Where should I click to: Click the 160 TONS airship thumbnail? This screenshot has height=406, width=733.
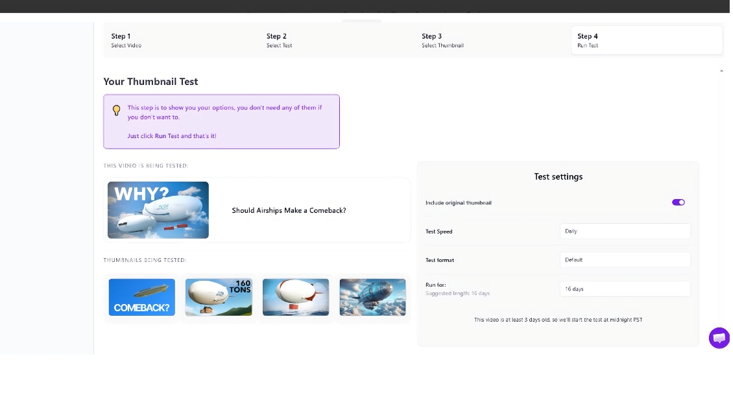219,297
